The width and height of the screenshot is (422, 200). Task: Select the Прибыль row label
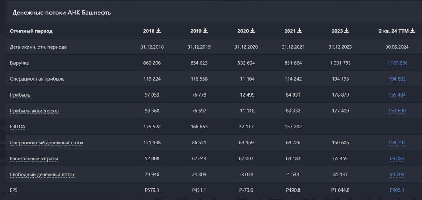pyautogui.click(x=20, y=95)
